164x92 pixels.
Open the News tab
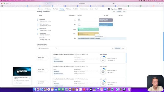coord(91,9)
